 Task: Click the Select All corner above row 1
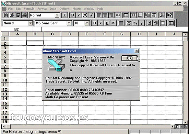coord(5,34)
